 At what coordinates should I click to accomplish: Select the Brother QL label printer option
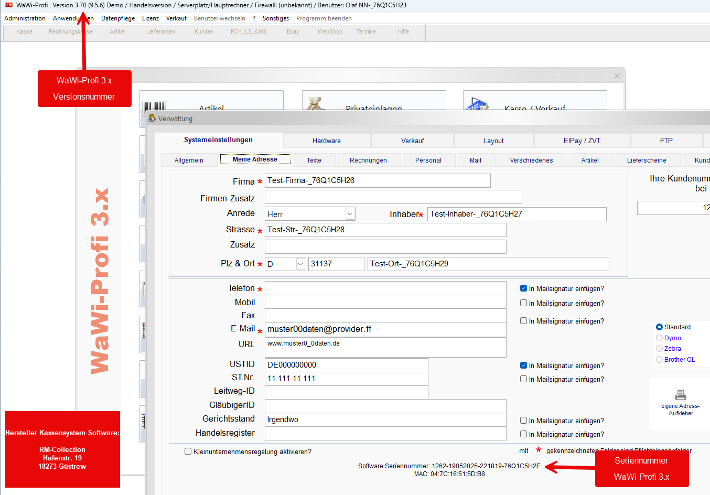[659, 360]
